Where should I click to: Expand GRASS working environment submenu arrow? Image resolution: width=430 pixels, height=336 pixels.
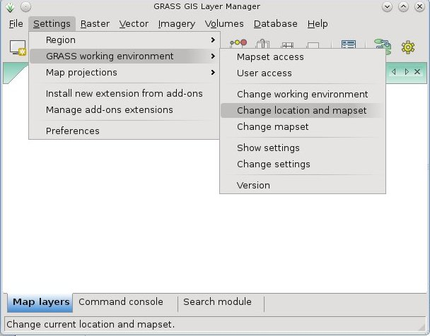(x=213, y=56)
